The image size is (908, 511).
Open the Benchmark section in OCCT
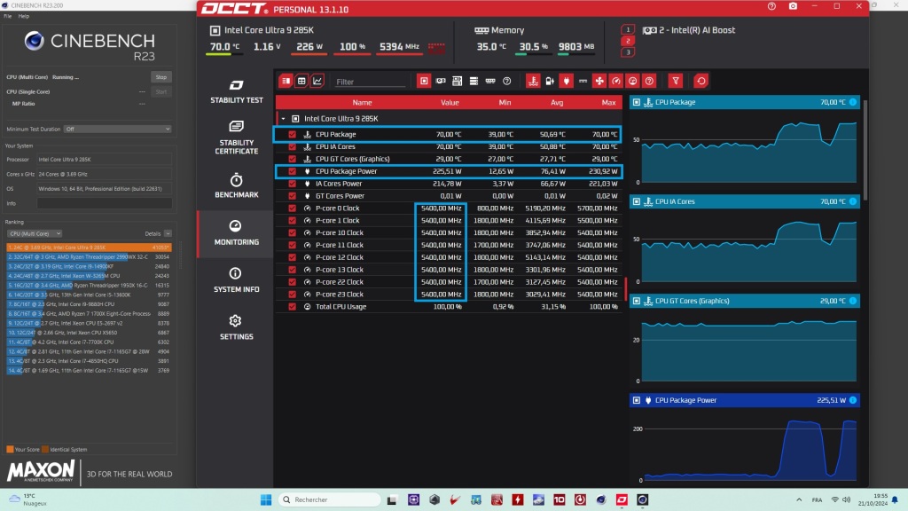[236, 186]
